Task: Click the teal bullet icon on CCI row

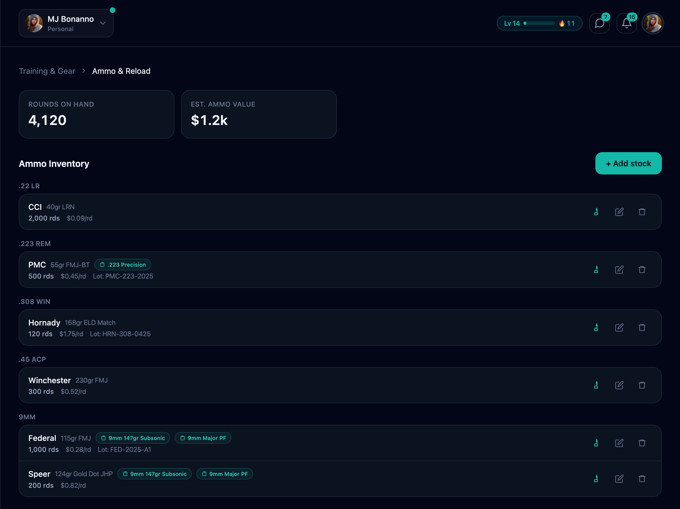Action: coord(596,212)
